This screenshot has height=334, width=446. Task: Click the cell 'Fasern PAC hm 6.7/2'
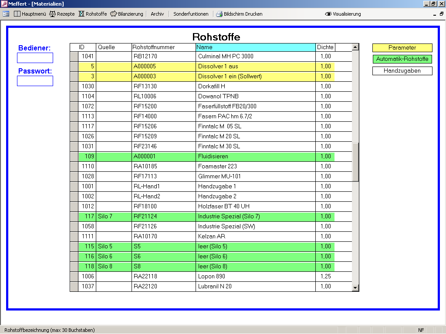tap(256, 116)
